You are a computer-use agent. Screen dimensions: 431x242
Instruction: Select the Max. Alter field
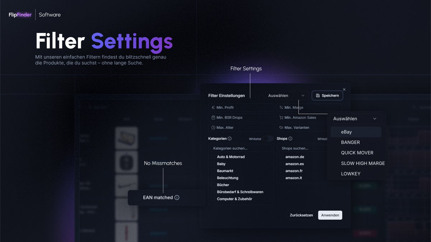tap(241, 128)
